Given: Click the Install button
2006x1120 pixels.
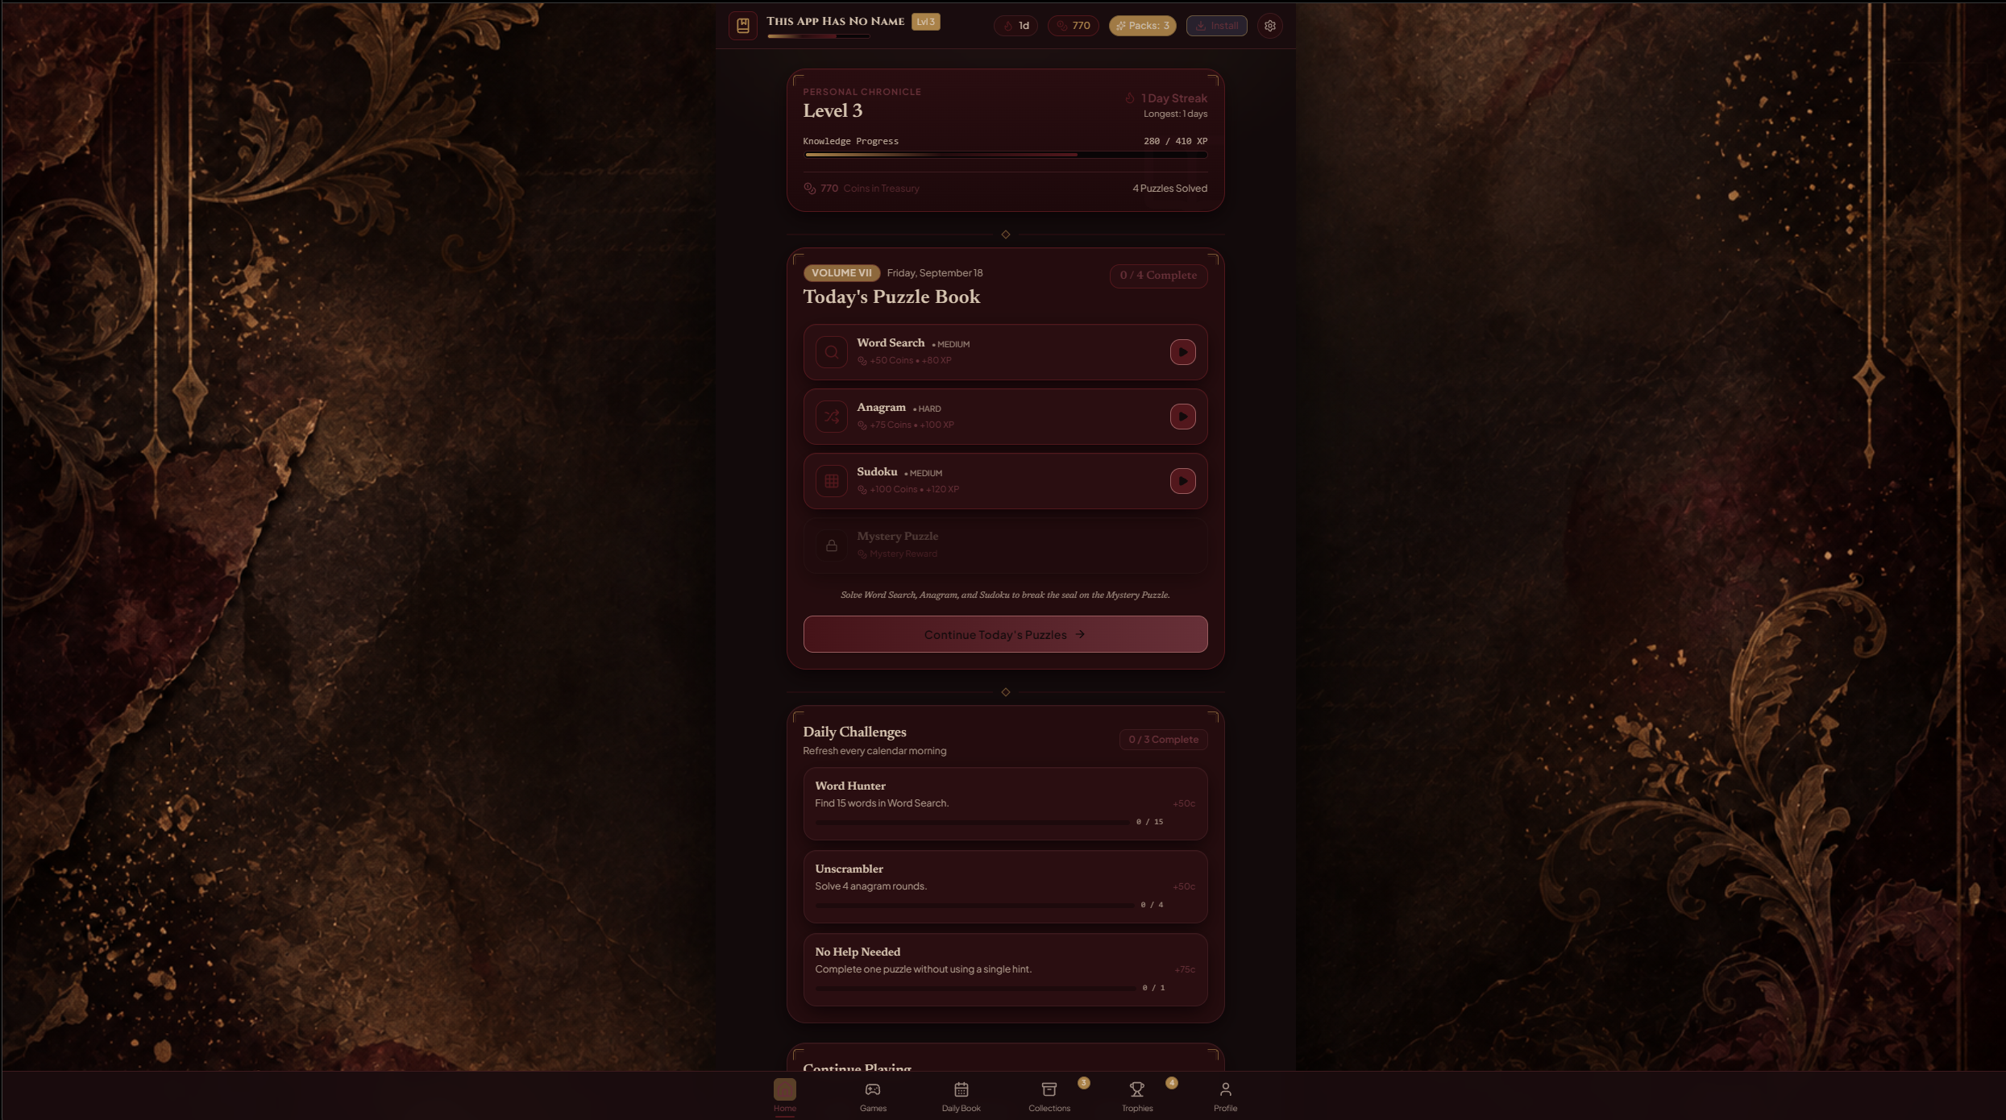Looking at the screenshot, I should 1216,26.
